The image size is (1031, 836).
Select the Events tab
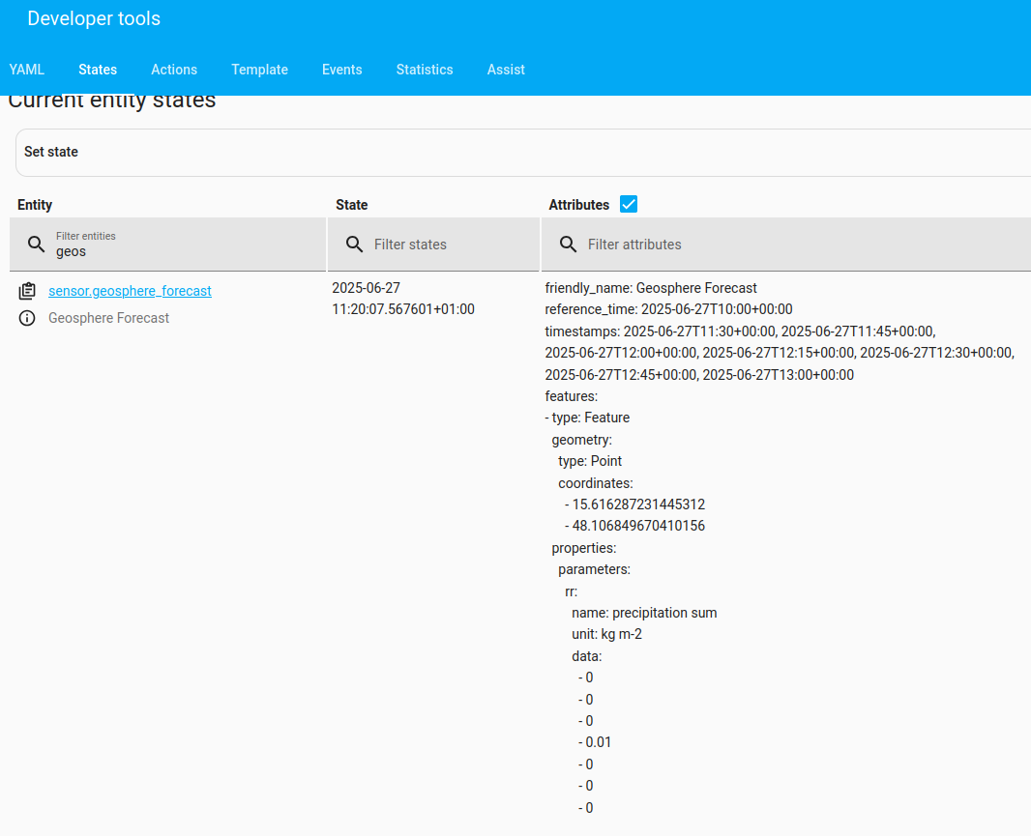[342, 70]
